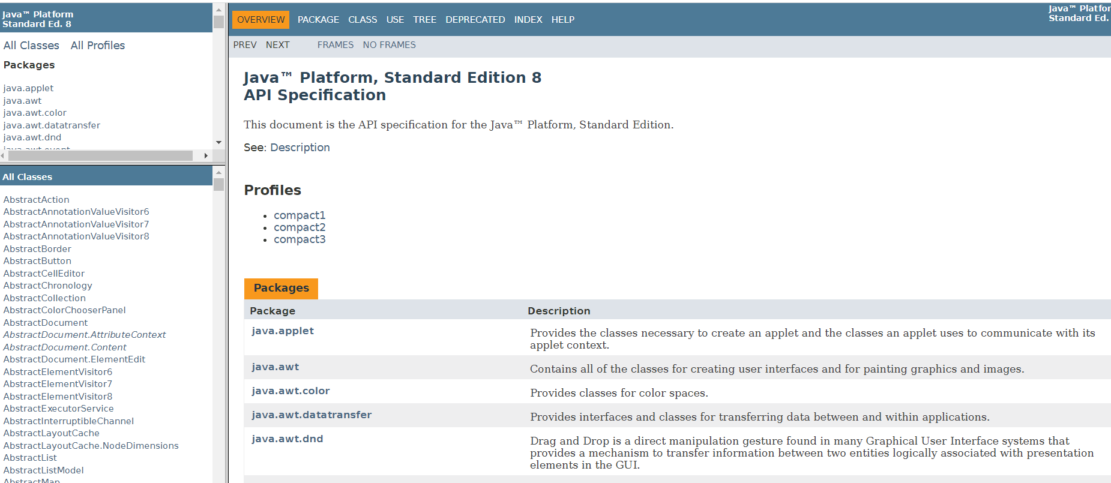
Task: Open the AbstractButton class
Action: (x=37, y=261)
